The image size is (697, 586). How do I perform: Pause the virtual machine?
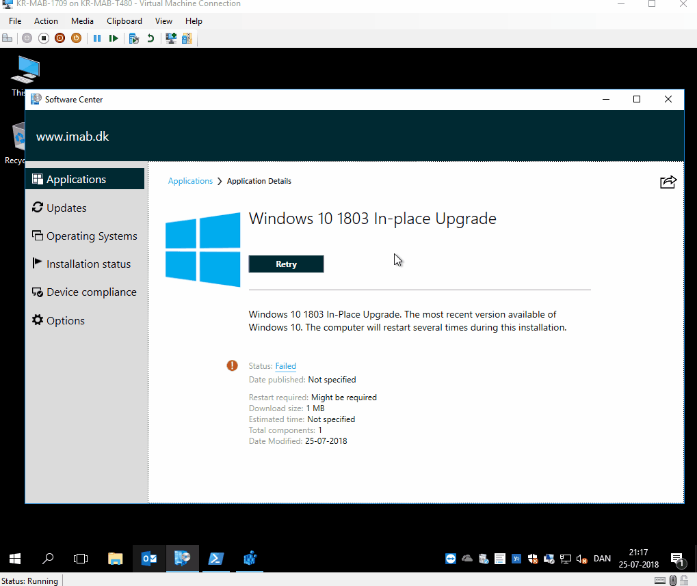click(x=97, y=38)
